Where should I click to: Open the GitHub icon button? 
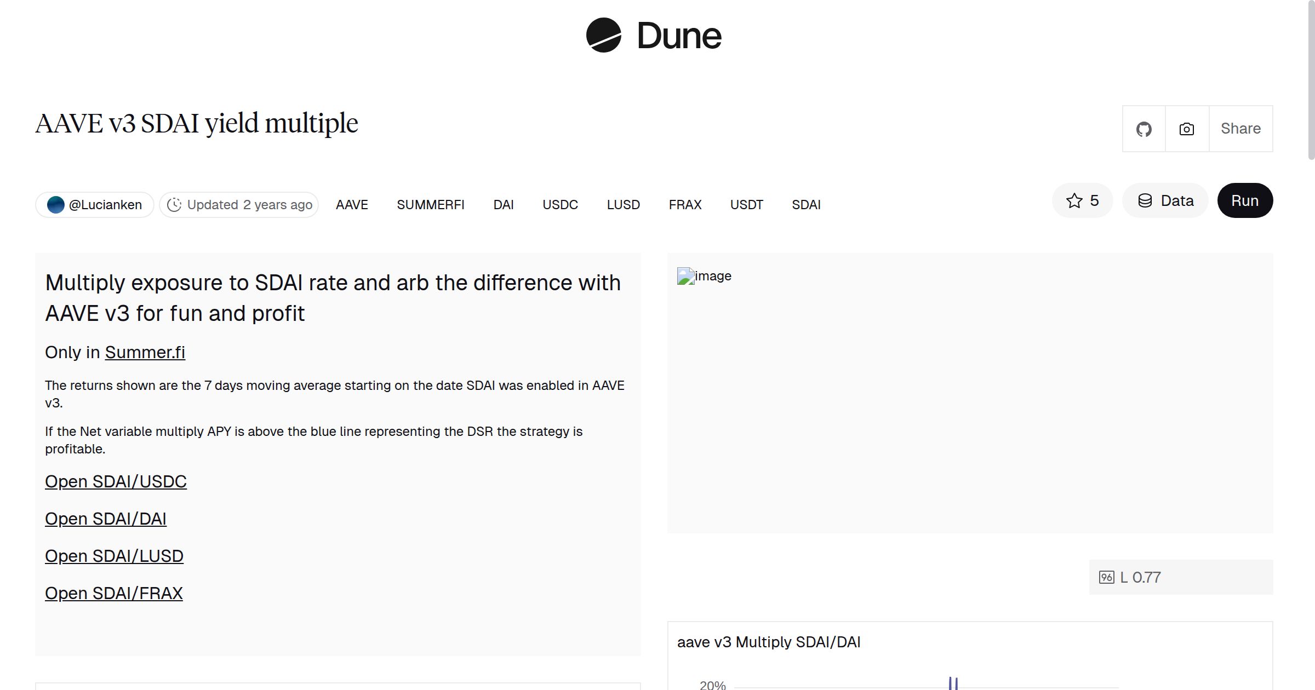[x=1144, y=129]
